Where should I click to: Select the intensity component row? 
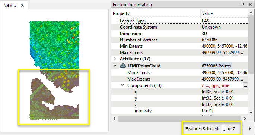(x=180, y=111)
